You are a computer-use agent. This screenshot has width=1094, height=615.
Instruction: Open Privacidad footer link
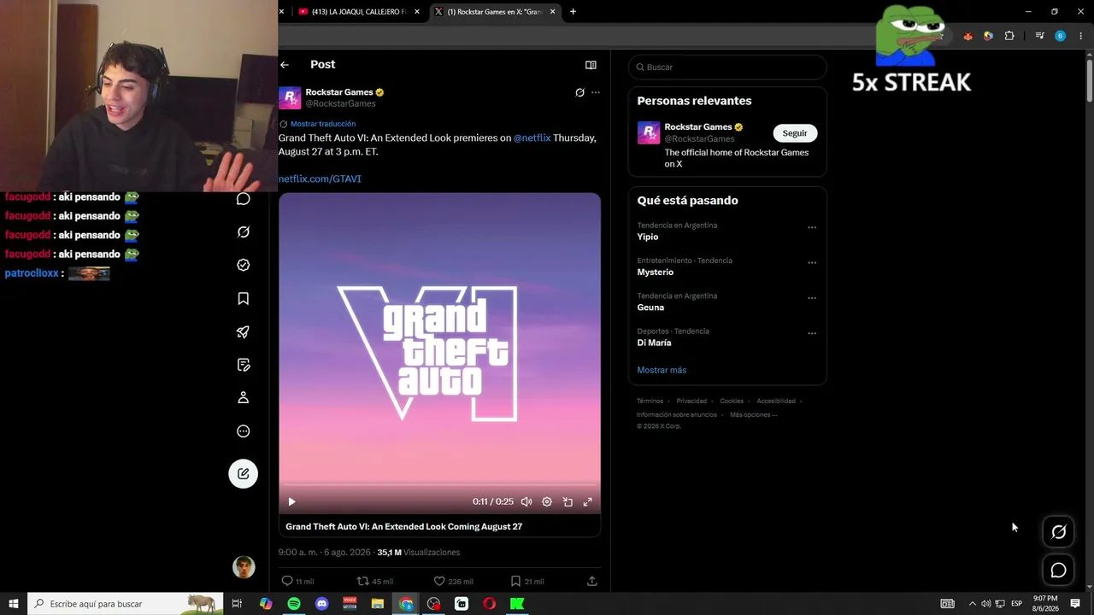(691, 401)
